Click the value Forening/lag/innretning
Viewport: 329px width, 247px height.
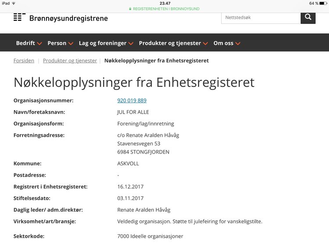[146, 124]
